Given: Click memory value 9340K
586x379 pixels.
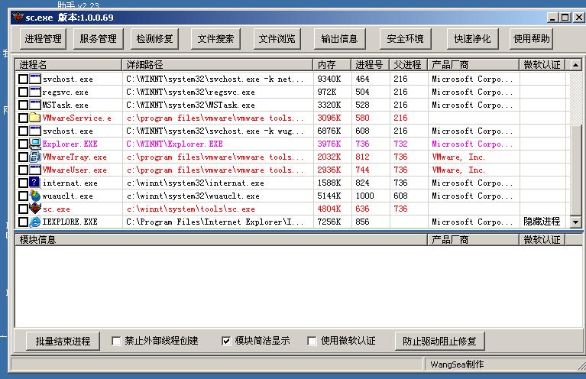Looking at the screenshot, I should [329, 79].
